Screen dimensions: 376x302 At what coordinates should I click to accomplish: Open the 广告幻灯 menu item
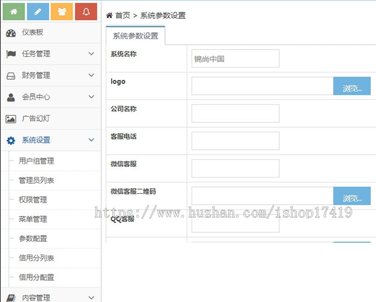[51, 118]
